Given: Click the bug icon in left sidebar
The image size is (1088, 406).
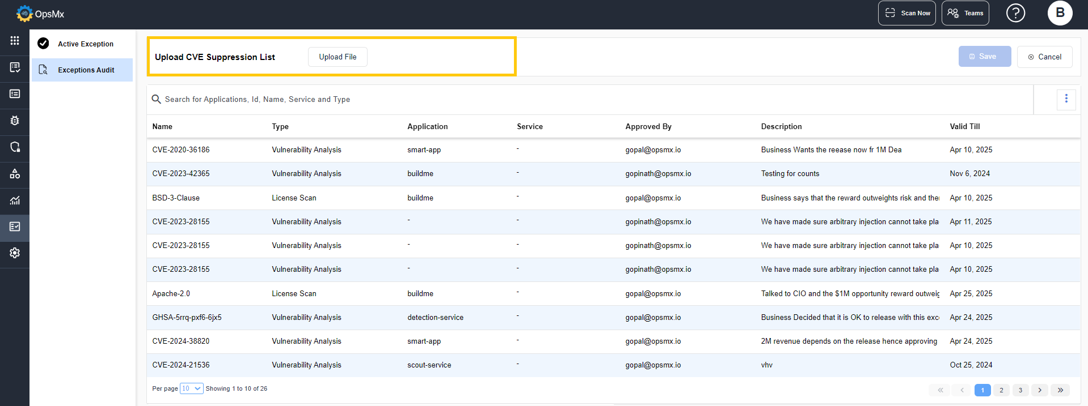Looking at the screenshot, I should point(15,121).
